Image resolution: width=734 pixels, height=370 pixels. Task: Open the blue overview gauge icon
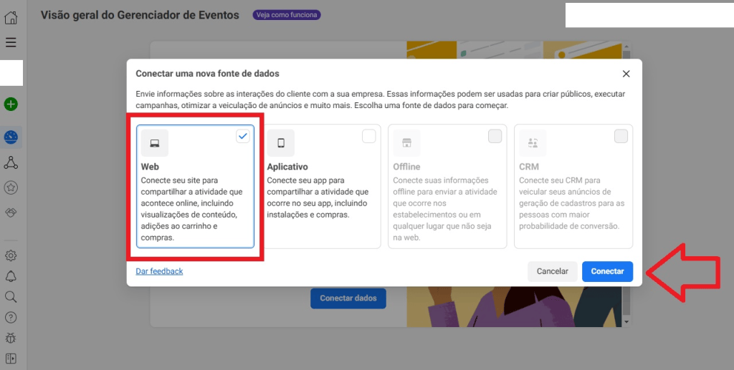(x=11, y=137)
